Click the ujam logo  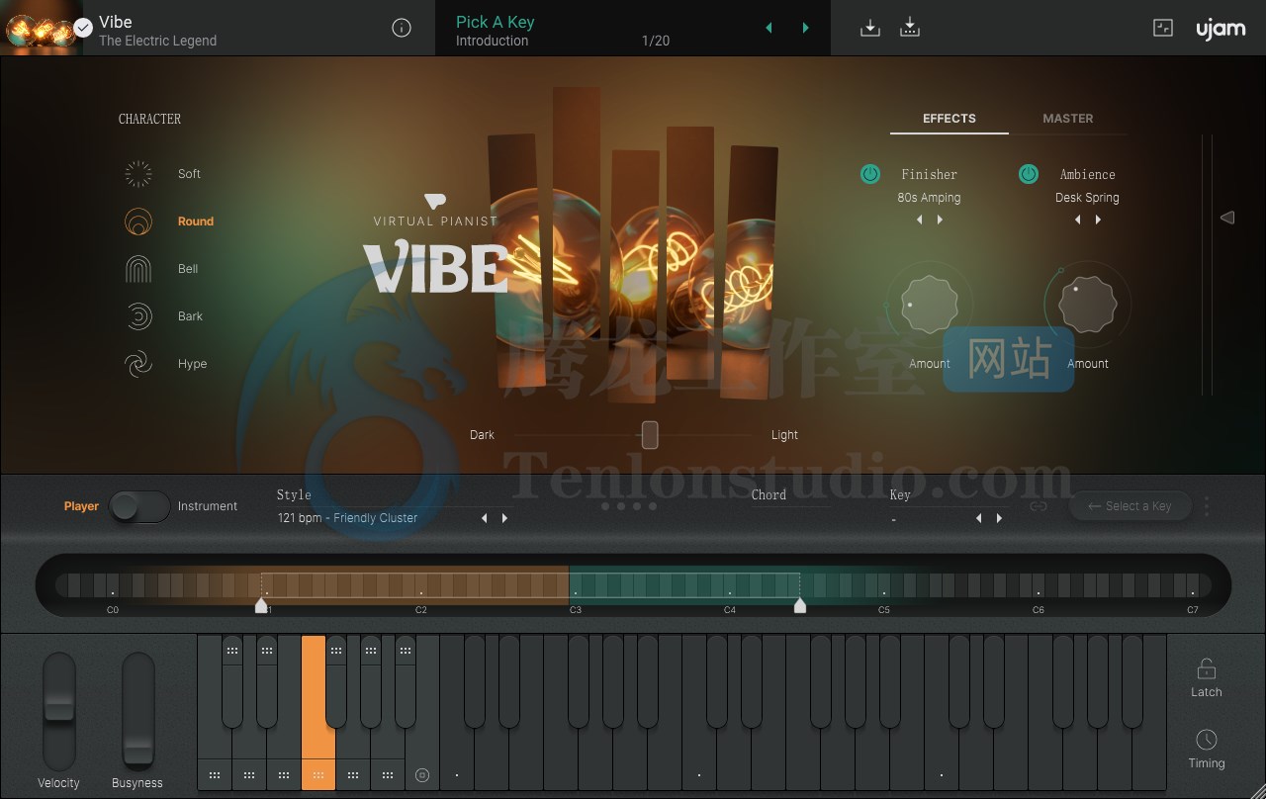tap(1221, 29)
